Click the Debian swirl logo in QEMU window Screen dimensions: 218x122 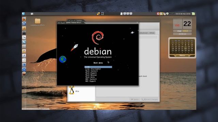98,38
